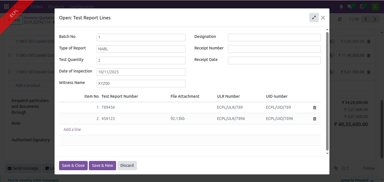Image resolution: width=384 pixels, height=182 pixels.
Task: Delete the ₹ 4,89,000.00 order line
Action: click(x=369, y=41)
